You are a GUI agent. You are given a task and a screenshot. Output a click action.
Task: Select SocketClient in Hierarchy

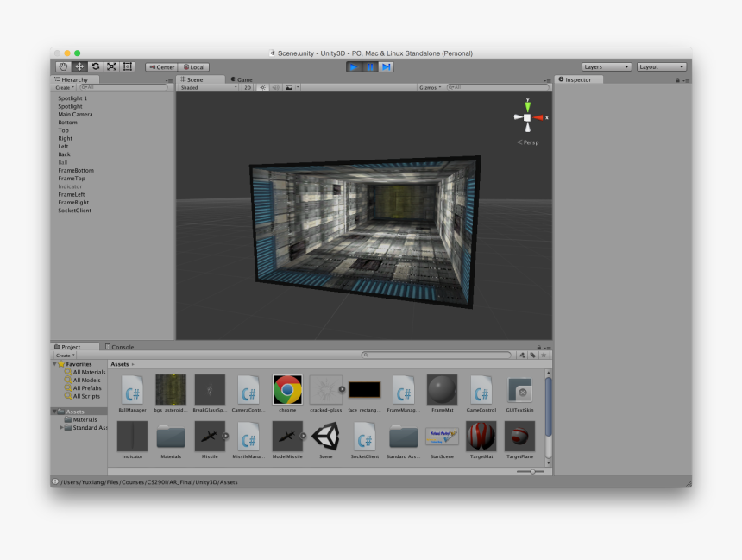coord(75,211)
